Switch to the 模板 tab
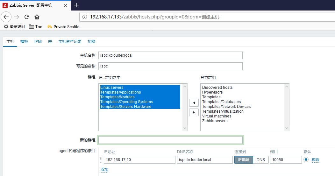The height and width of the screenshot is (176, 335). click(24, 42)
